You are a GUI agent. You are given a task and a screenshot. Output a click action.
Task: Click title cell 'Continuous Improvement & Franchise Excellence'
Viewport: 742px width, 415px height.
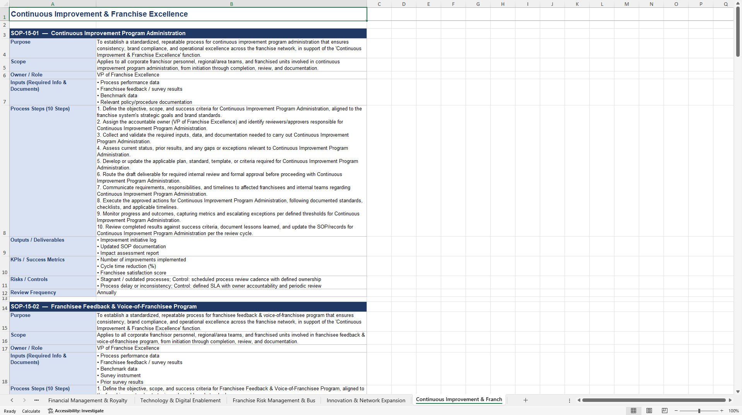tap(188, 14)
